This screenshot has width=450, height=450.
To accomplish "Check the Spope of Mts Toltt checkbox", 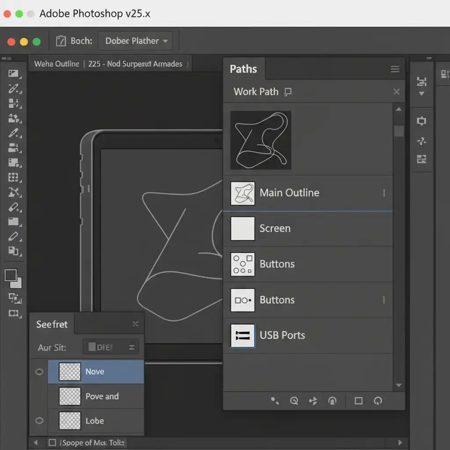I will pos(53,443).
